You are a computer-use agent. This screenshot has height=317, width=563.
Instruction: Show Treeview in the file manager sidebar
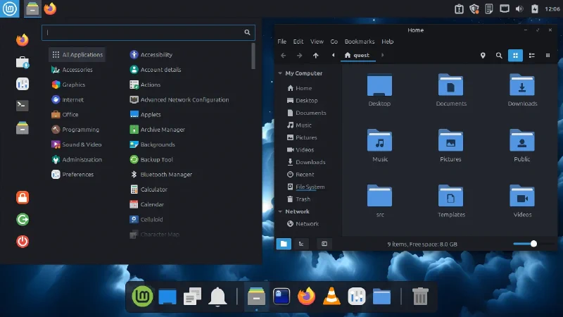(301, 244)
